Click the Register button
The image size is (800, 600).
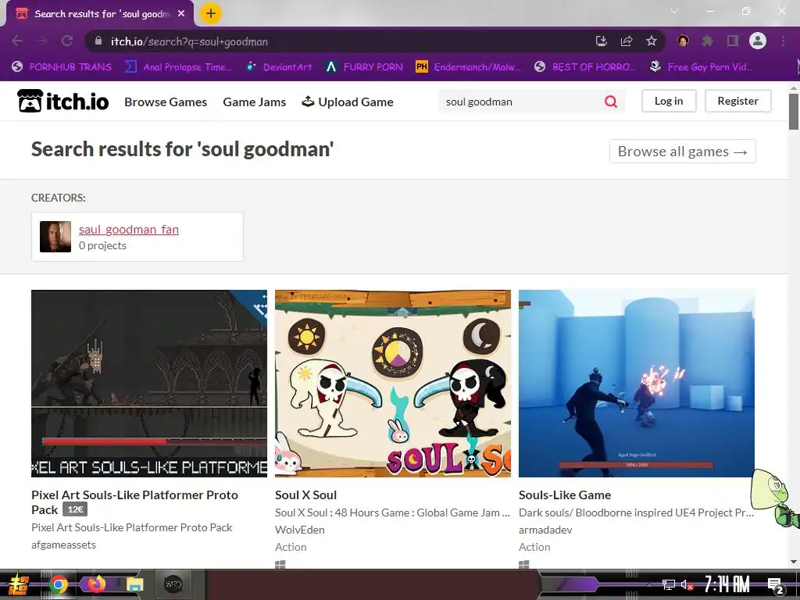coord(737,101)
